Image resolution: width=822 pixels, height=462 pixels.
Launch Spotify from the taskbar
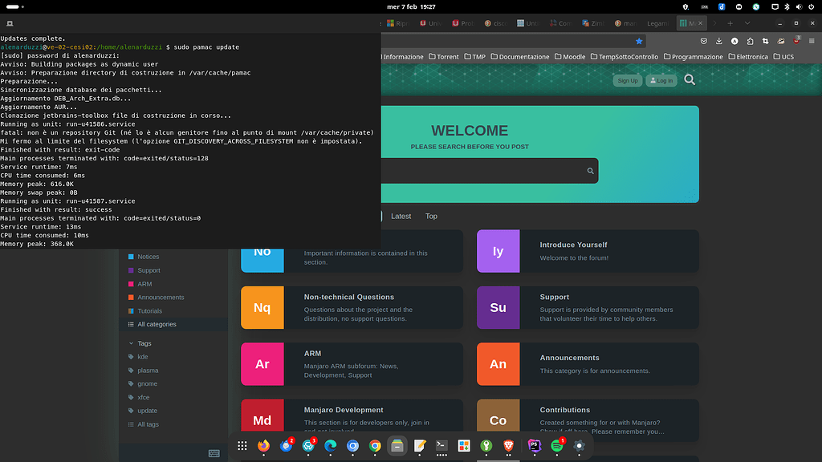[557, 447]
